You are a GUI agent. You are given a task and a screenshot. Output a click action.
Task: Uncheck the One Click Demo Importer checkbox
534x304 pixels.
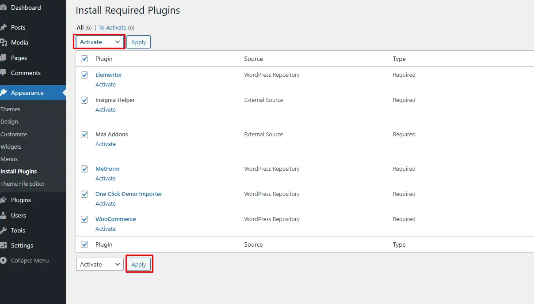click(x=84, y=194)
